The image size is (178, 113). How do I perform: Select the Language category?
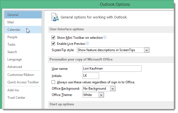tap(23, 59)
